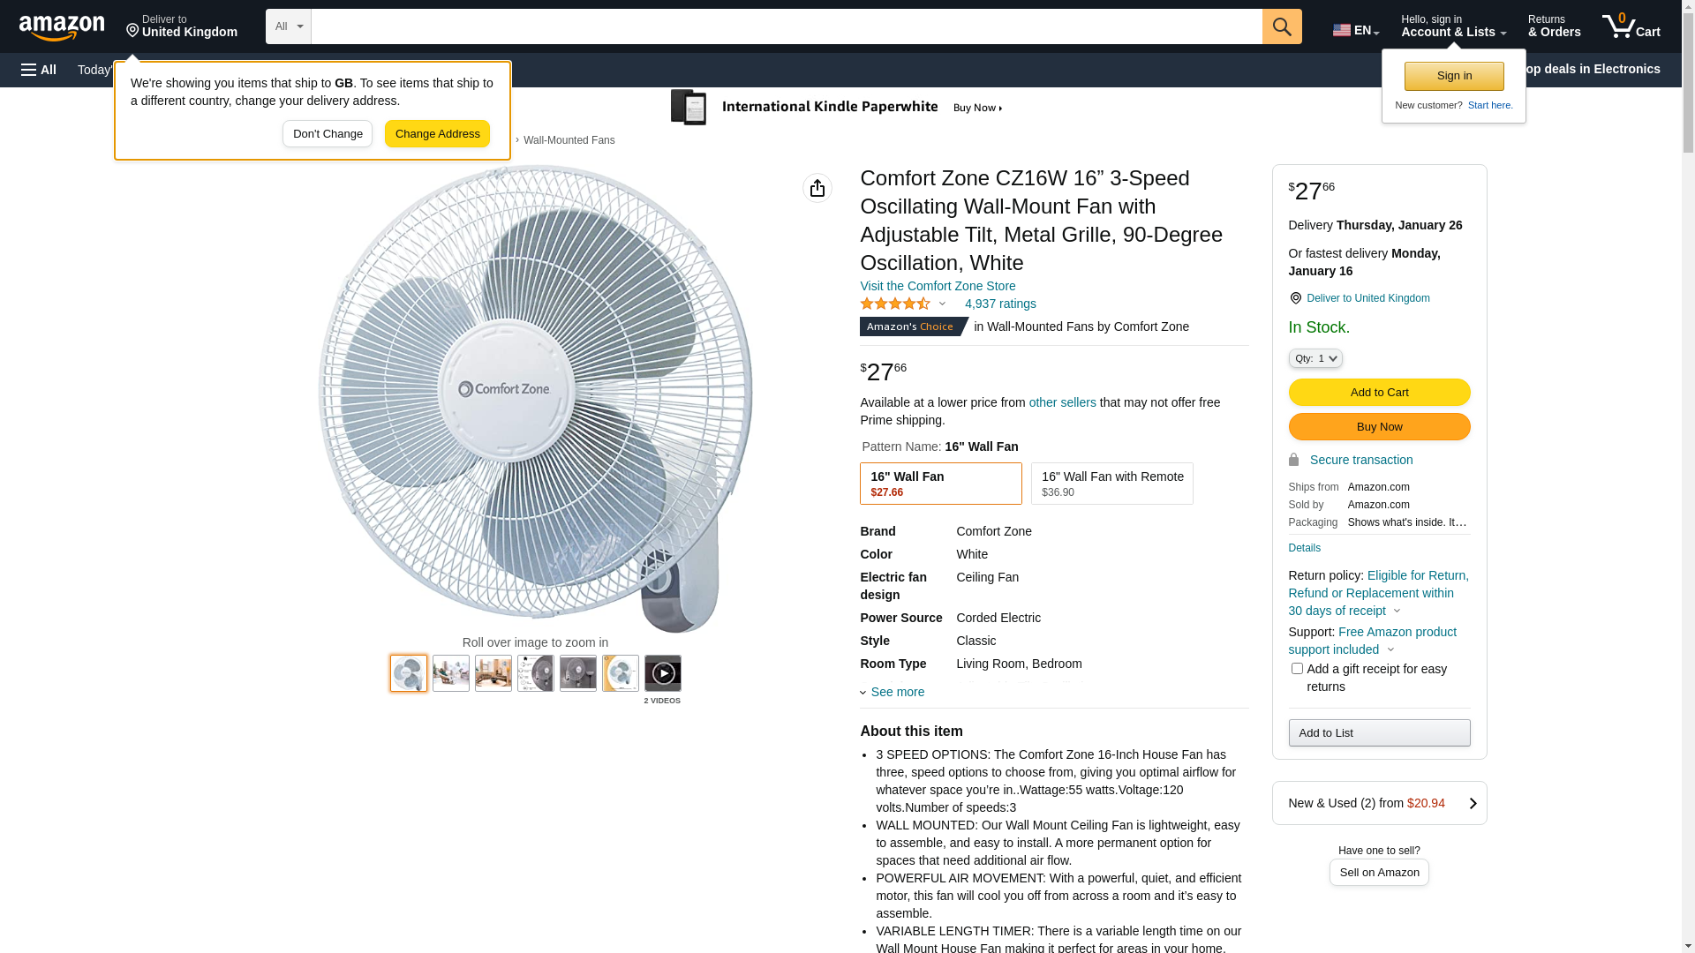Click the Amazon logo
Image resolution: width=1695 pixels, height=953 pixels.
point(62,27)
